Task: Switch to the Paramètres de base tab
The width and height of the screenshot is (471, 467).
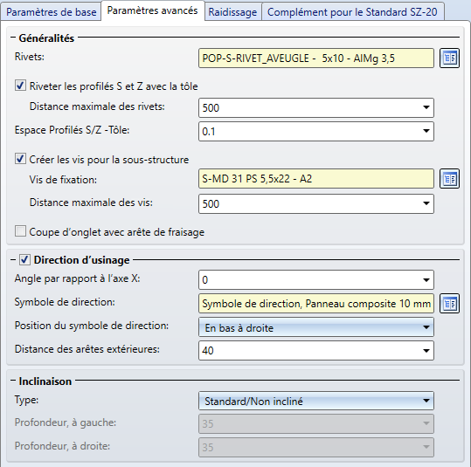Action: pyautogui.click(x=51, y=12)
